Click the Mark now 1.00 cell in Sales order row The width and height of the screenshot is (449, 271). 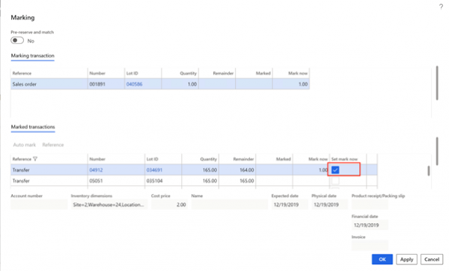[291, 84]
